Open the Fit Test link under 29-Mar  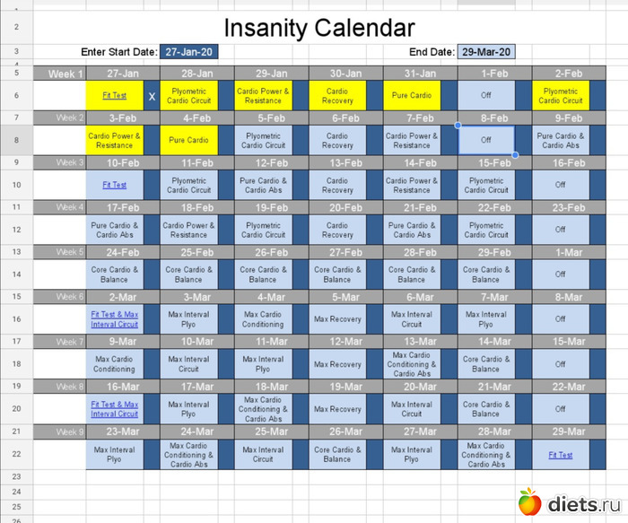pos(560,455)
